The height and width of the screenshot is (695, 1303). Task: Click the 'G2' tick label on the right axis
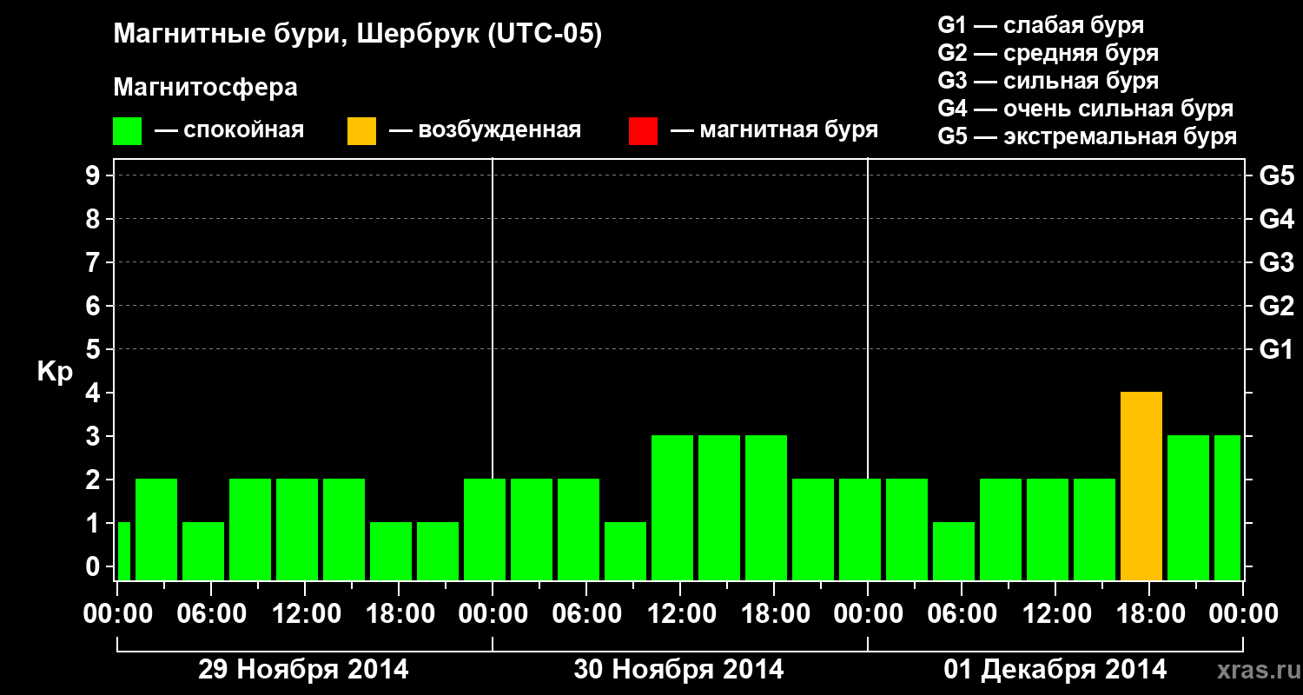click(1277, 306)
